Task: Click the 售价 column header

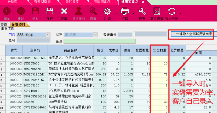Action: tap(100, 50)
